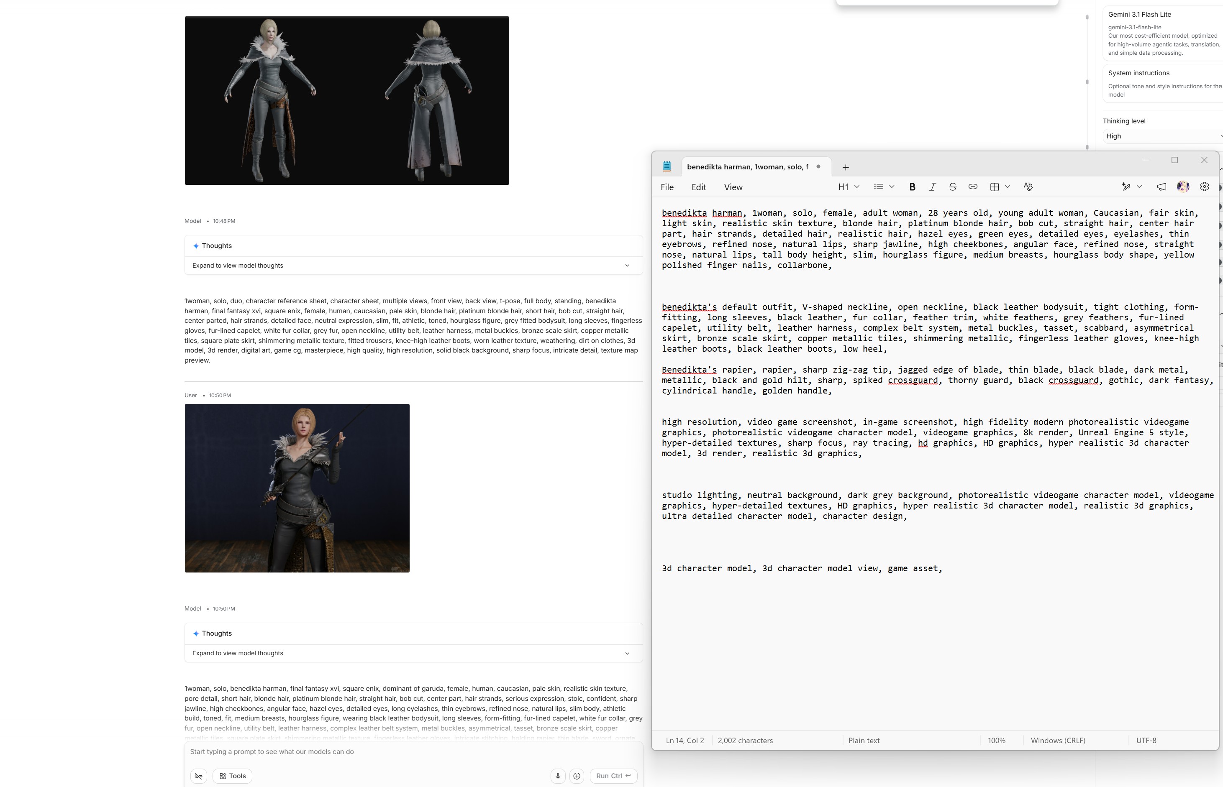Click the Ln 14, Col 2 status indicator

coord(685,741)
